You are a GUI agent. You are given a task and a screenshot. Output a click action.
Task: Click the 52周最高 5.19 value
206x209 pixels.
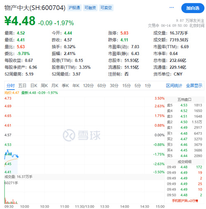tap(29, 74)
